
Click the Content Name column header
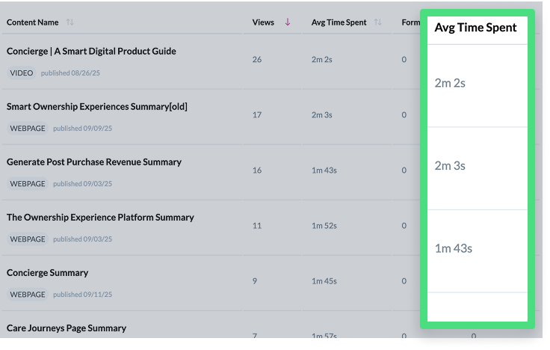click(x=33, y=22)
